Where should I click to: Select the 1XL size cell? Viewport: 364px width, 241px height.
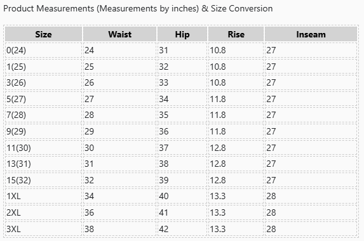click(44, 196)
